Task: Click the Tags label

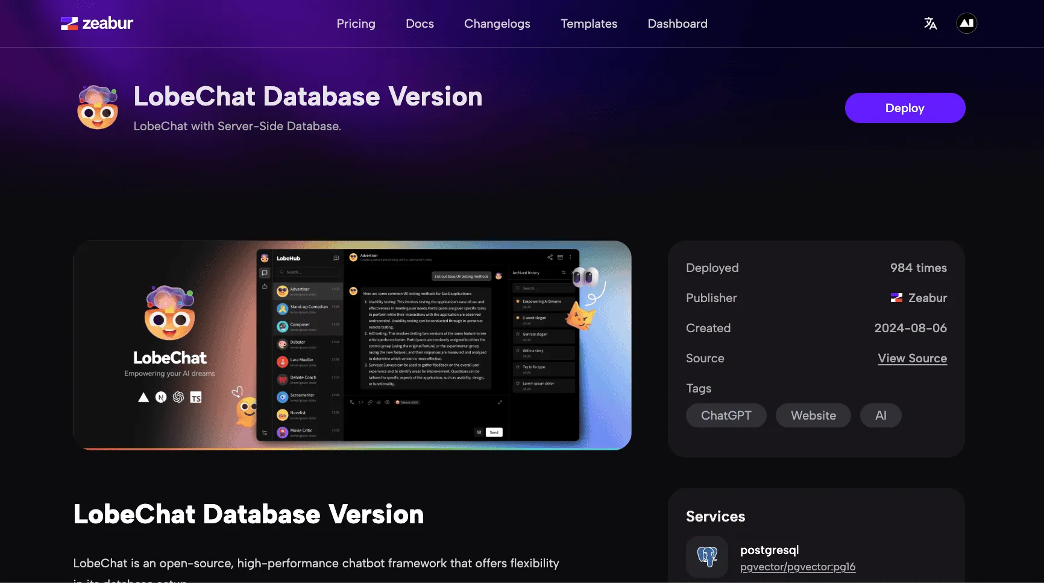Action: pos(699,388)
